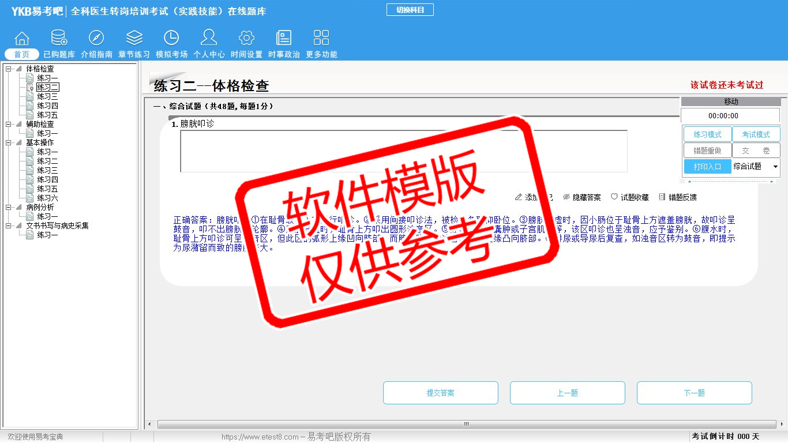Open 个人中心 user icon
Screen dimensions: 788x443
point(209,38)
